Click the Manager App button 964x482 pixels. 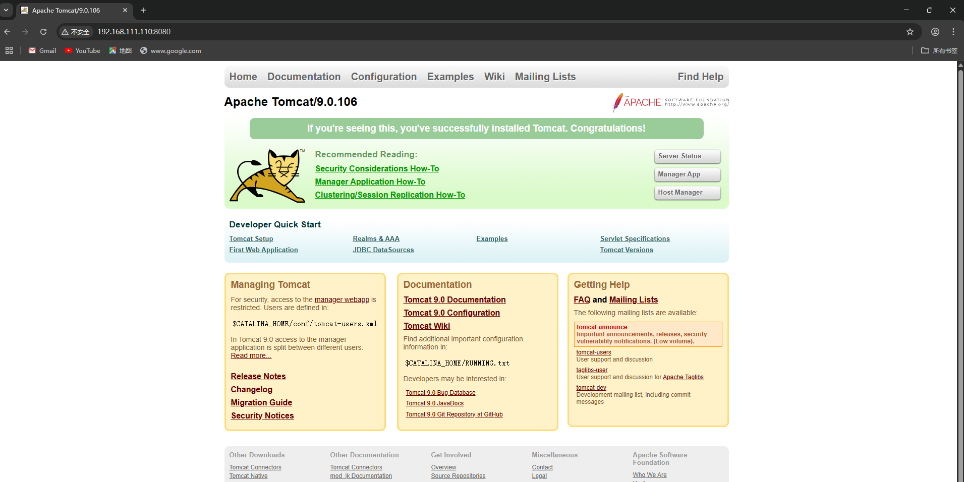coord(687,174)
